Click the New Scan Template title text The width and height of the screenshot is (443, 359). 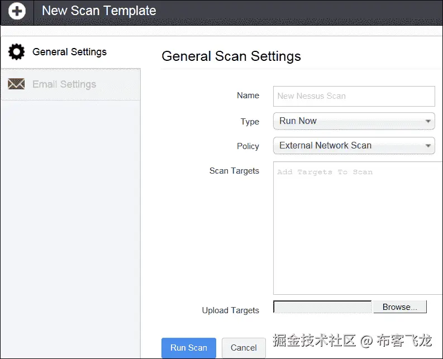pyautogui.click(x=99, y=11)
